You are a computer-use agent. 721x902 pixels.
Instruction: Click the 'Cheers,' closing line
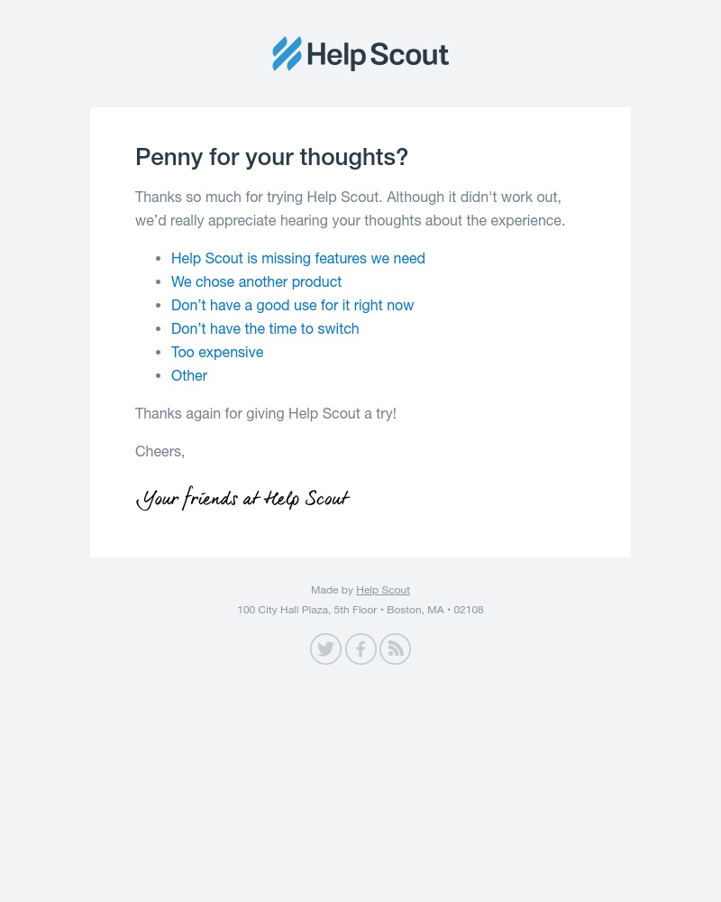[x=160, y=451]
